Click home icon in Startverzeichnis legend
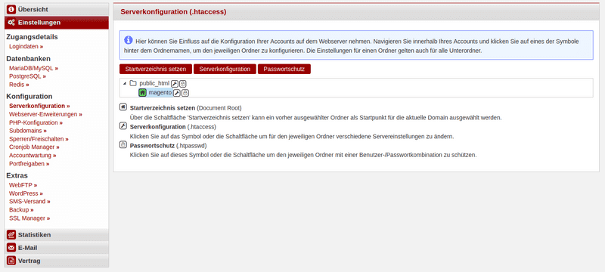The width and height of the screenshot is (605, 272). point(123,107)
